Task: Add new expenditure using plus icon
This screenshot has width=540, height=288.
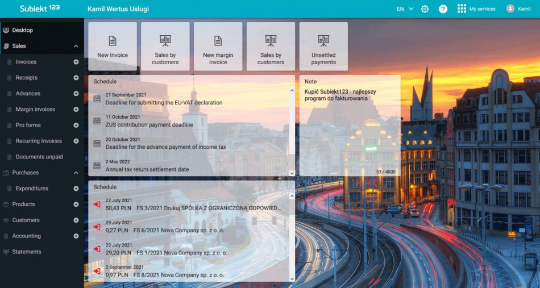Action: [x=76, y=189]
